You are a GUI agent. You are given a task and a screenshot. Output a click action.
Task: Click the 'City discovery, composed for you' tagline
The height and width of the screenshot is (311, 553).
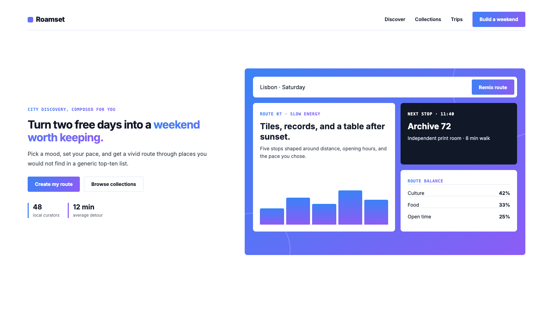72,110
